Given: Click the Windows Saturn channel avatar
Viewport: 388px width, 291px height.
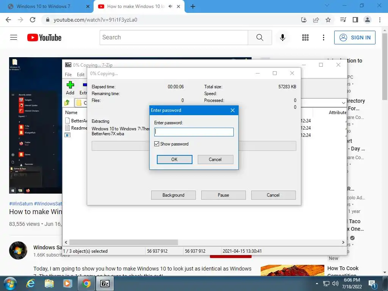Looking at the screenshot, I should point(18,250).
